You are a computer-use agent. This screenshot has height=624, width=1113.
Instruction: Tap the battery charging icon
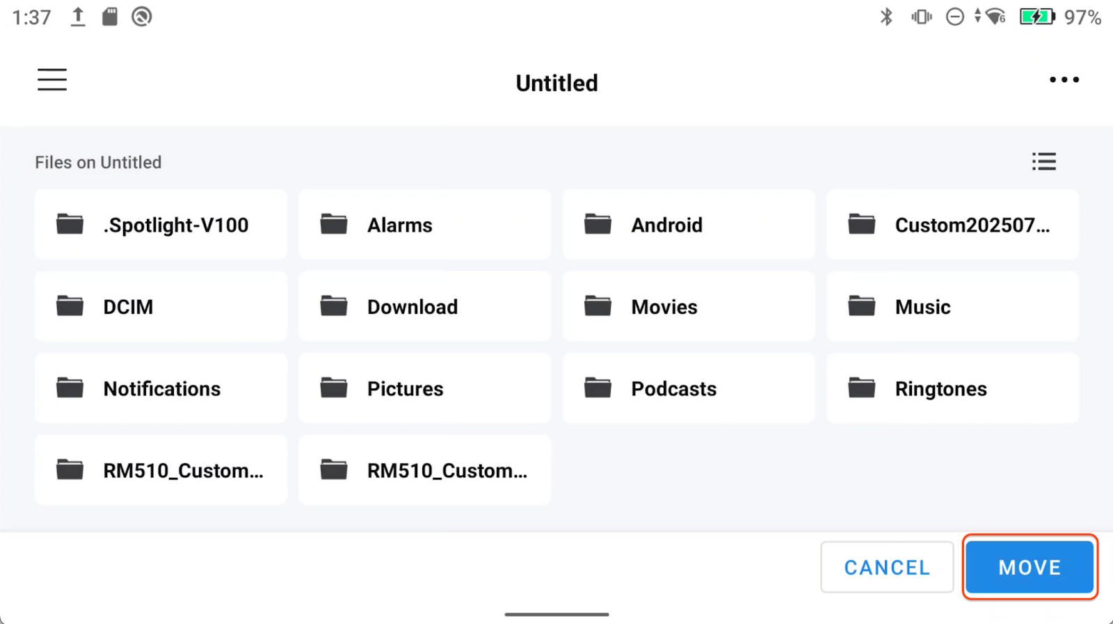(1036, 17)
